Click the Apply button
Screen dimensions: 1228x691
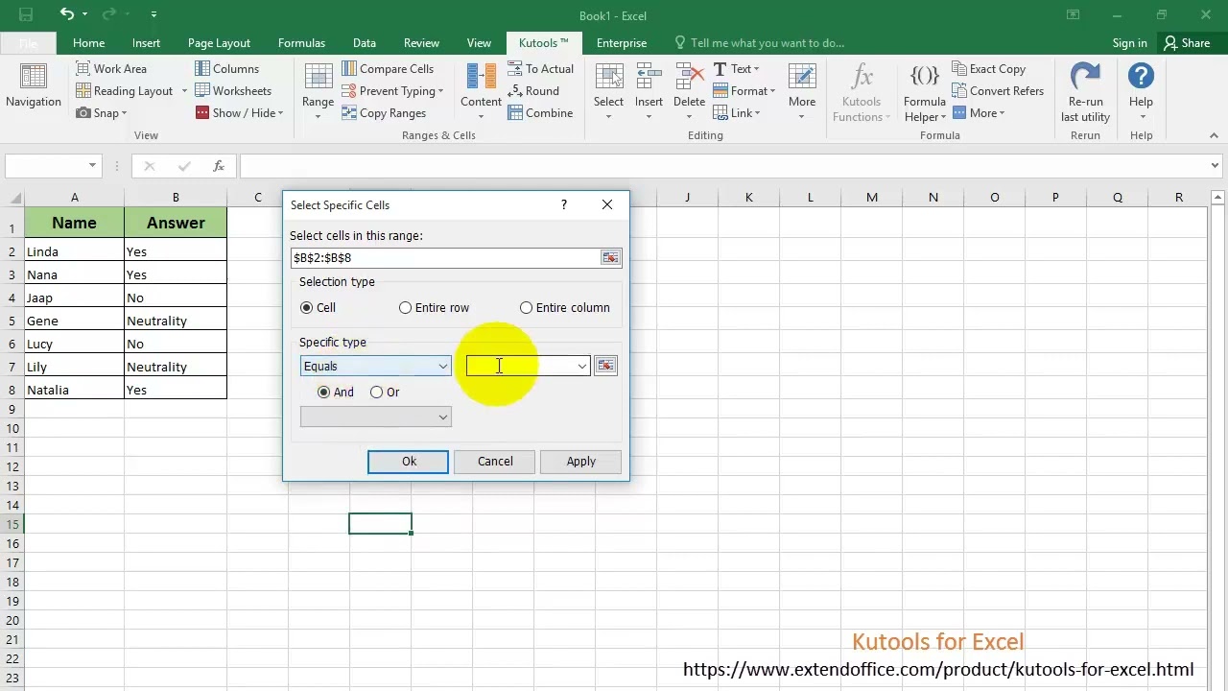click(x=580, y=462)
